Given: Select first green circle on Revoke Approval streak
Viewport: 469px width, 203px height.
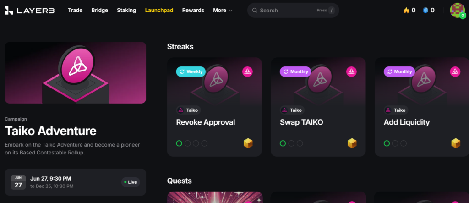Looking at the screenshot, I should (x=179, y=143).
